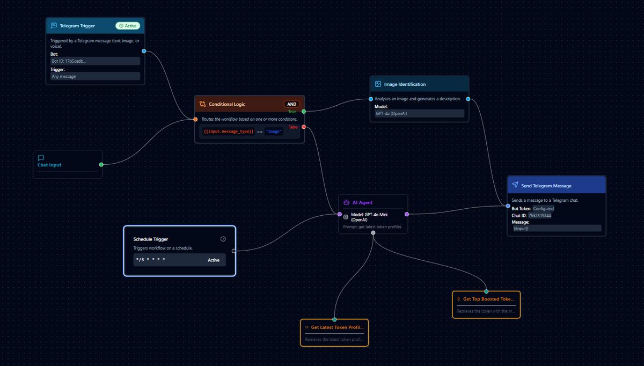Open the Any message trigger field
The image size is (644, 366).
[95, 76]
